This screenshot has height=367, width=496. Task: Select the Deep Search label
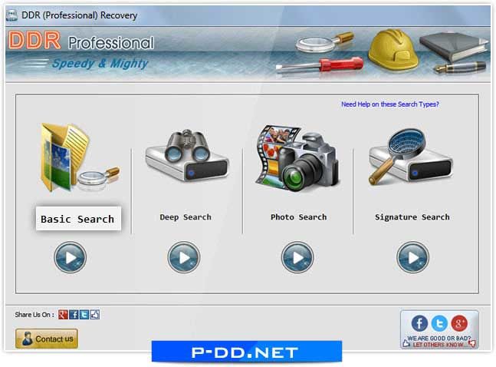(186, 217)
